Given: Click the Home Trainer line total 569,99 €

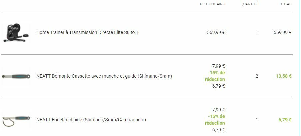Looking at the screenshot, I should 282,33.
